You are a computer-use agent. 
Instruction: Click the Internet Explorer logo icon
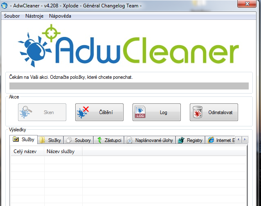tap(211, 140)
